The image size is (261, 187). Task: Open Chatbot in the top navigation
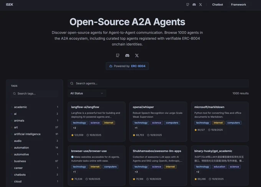pos(217,5)
